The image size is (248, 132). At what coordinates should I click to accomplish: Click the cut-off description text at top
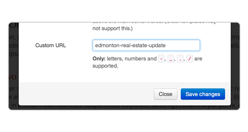[x=154, y=23]
